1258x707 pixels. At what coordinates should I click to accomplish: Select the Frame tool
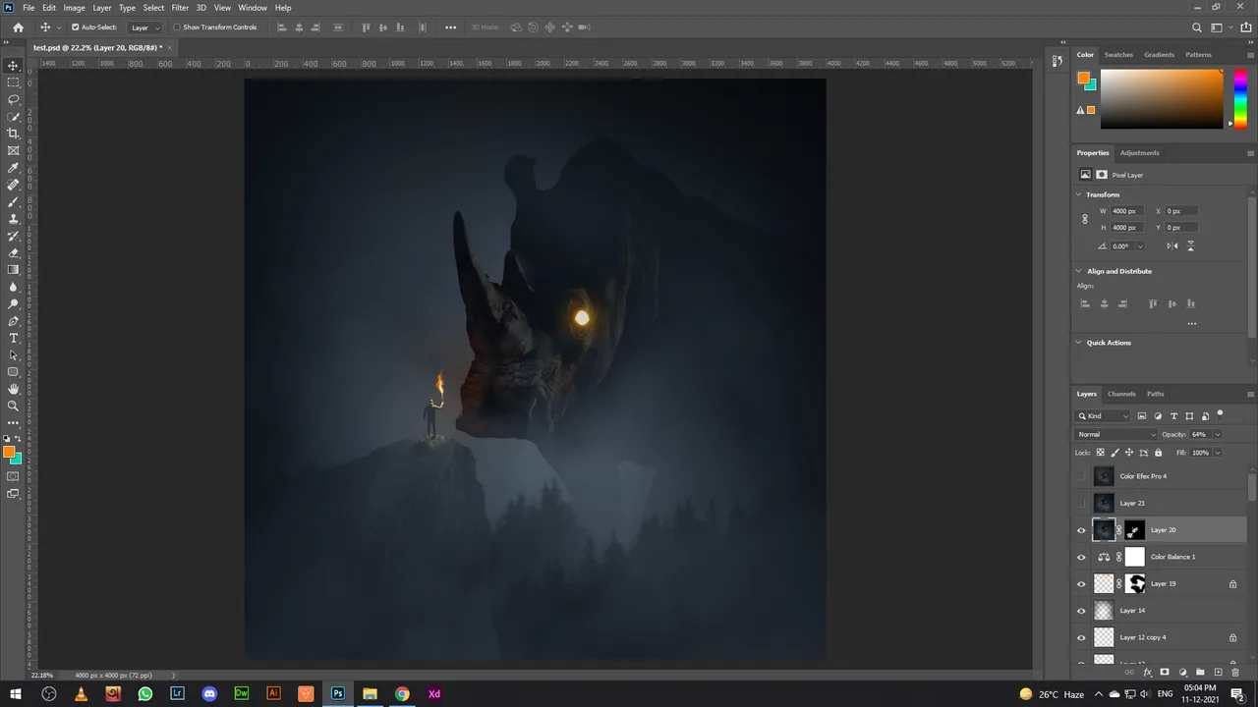(13, 150)
